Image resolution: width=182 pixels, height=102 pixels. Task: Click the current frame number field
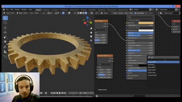coord(73,93)
